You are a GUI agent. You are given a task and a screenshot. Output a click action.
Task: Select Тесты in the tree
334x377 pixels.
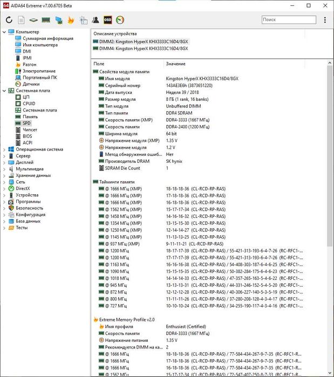(x=22, y=228)
